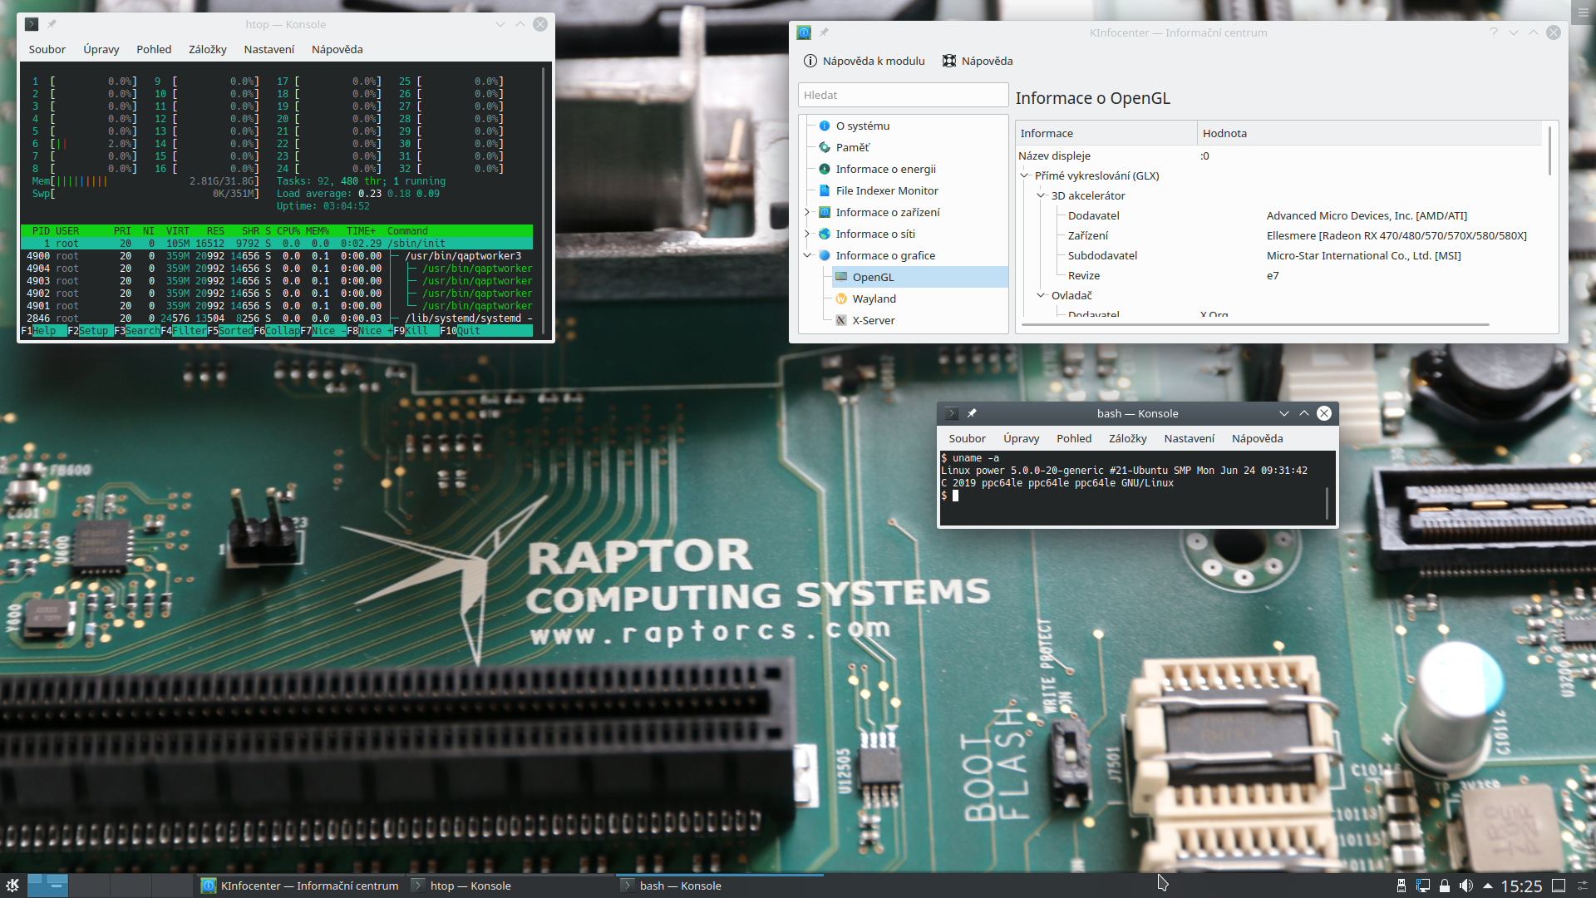Select the /sbin/init process row in htop
1596x898 pixels.
point(277,244)
